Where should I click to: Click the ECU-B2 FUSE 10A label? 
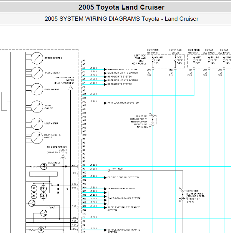tap(214, 60)
